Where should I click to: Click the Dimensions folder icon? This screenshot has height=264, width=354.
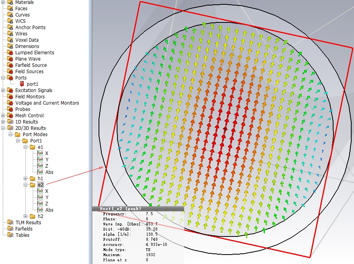(x=10, y=46)
